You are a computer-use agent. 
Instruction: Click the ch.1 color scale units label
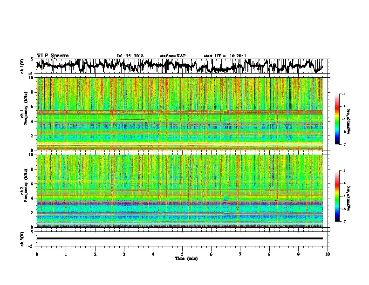click(x=349, y=122)
